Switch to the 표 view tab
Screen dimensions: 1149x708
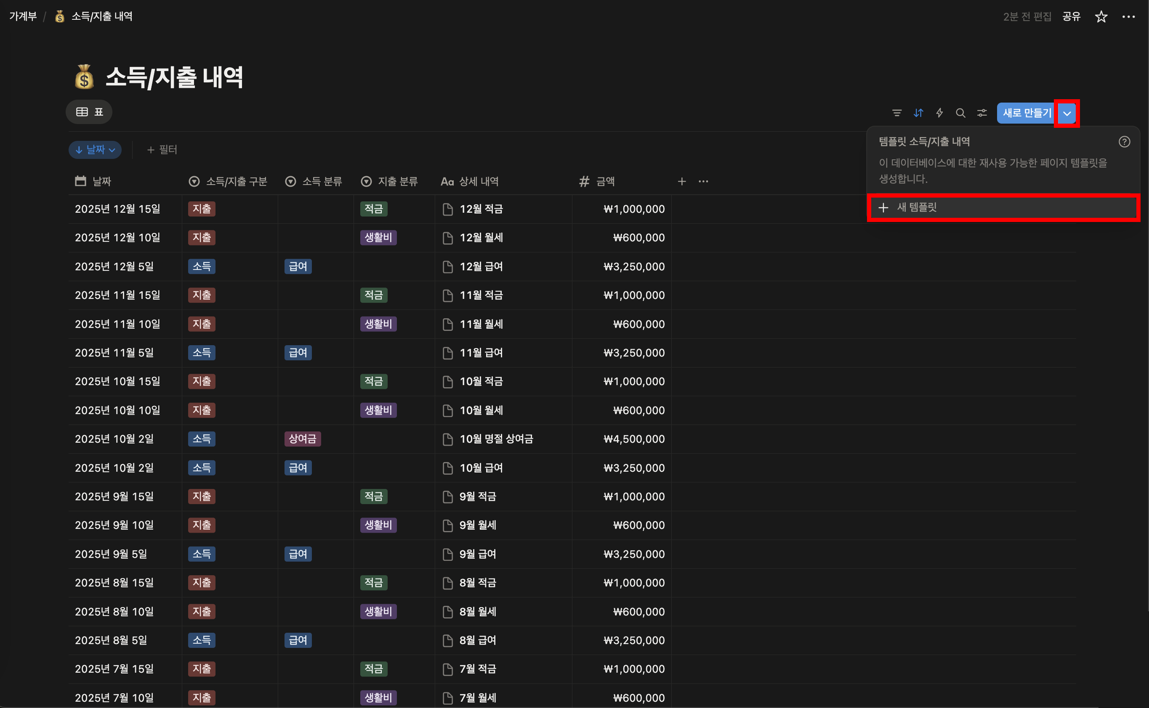90,112
